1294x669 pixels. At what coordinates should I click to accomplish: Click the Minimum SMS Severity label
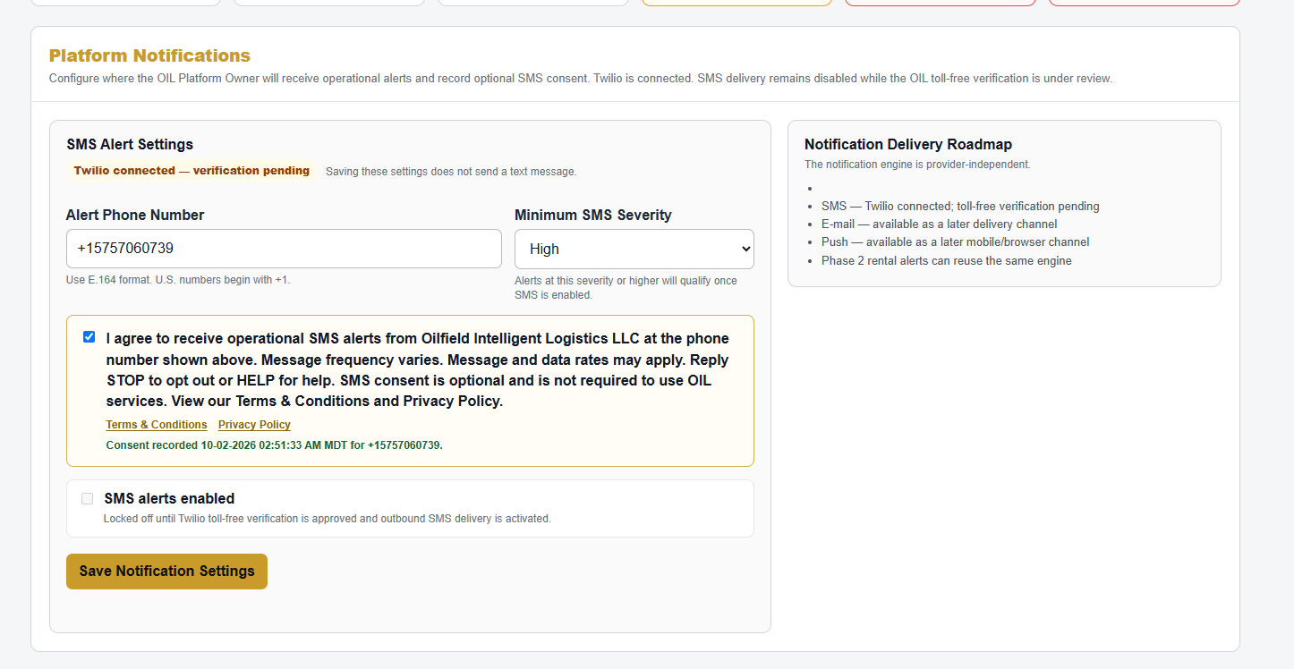coord(593,216)
